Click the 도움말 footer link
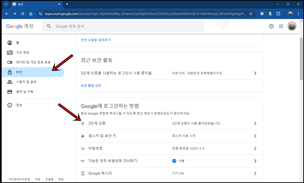Image resolution: width=304 pixels, height=183 pixels. [x=50, y=179]
